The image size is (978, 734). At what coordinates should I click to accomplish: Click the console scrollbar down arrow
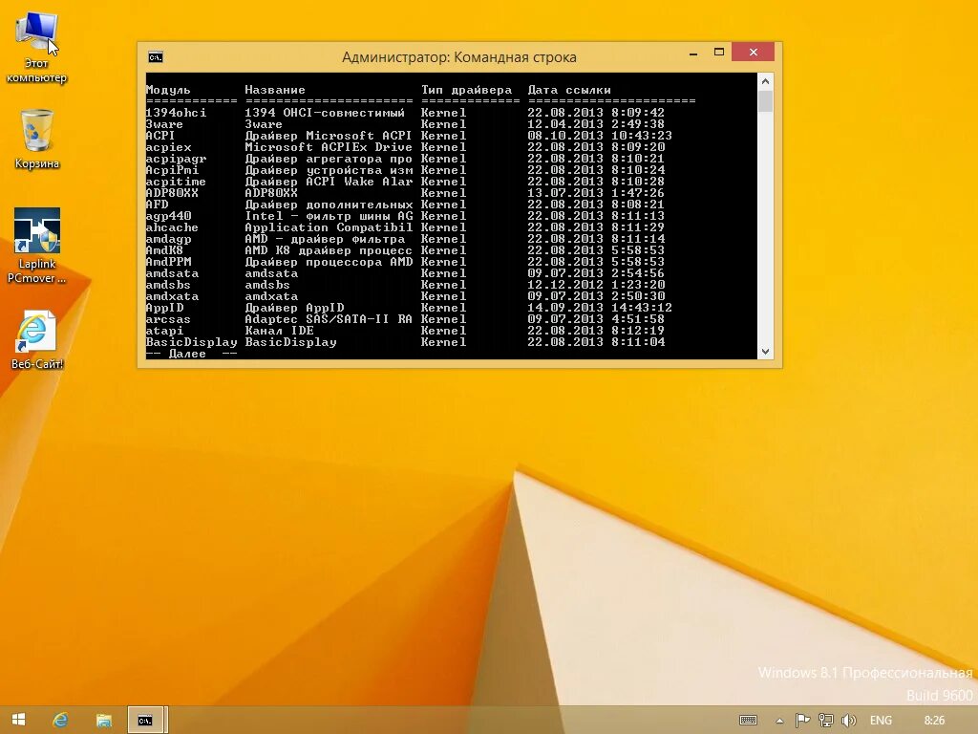click(765, 352)
